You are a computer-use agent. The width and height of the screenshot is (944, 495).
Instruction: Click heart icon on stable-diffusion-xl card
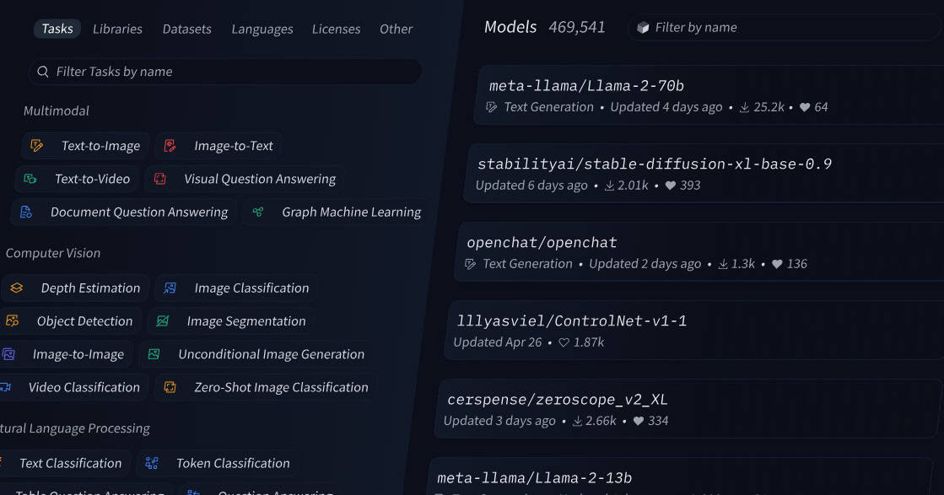[671, 186]
